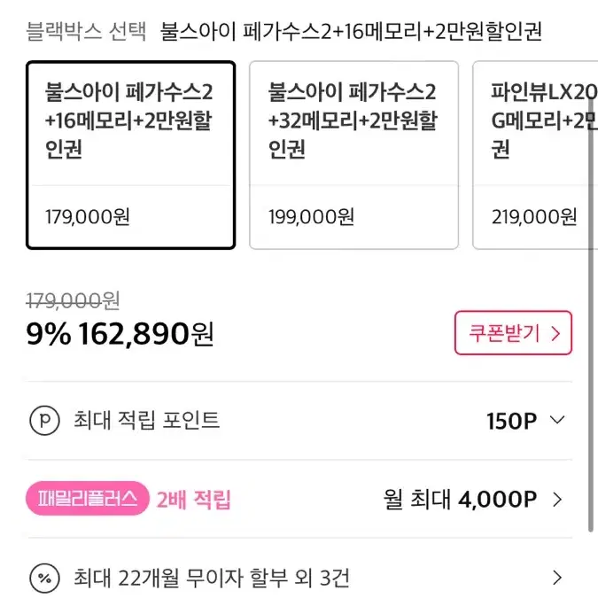This screenshot has height=598, width=598.
Task: Open 월 최대 4,000P chevron arrow
Action: [557, 500]
